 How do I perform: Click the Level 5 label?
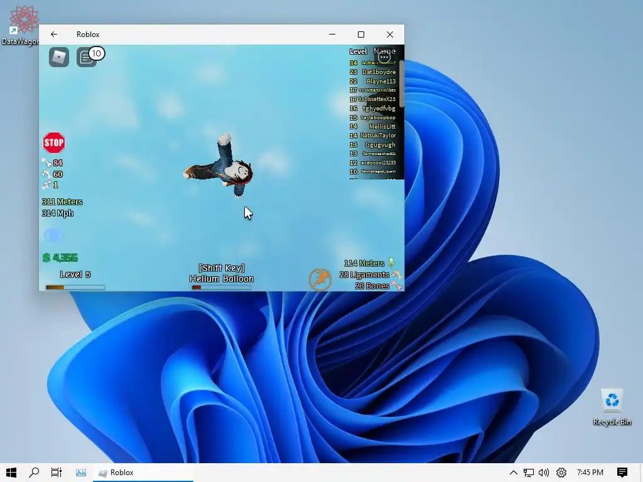(x=75, y=275)
